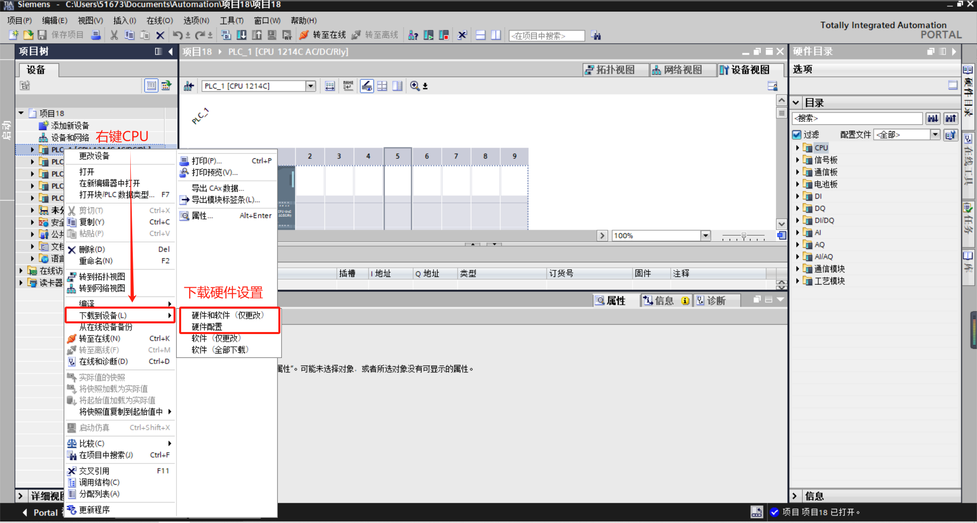Click 设备和网络 in project tree
Screen dimensions: 977x523
pyautogui.click(x=70, y=137)
